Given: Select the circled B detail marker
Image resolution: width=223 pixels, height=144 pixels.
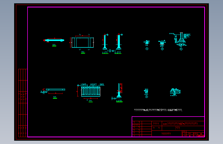Looking at the screenshot, I should click(162, 49).
